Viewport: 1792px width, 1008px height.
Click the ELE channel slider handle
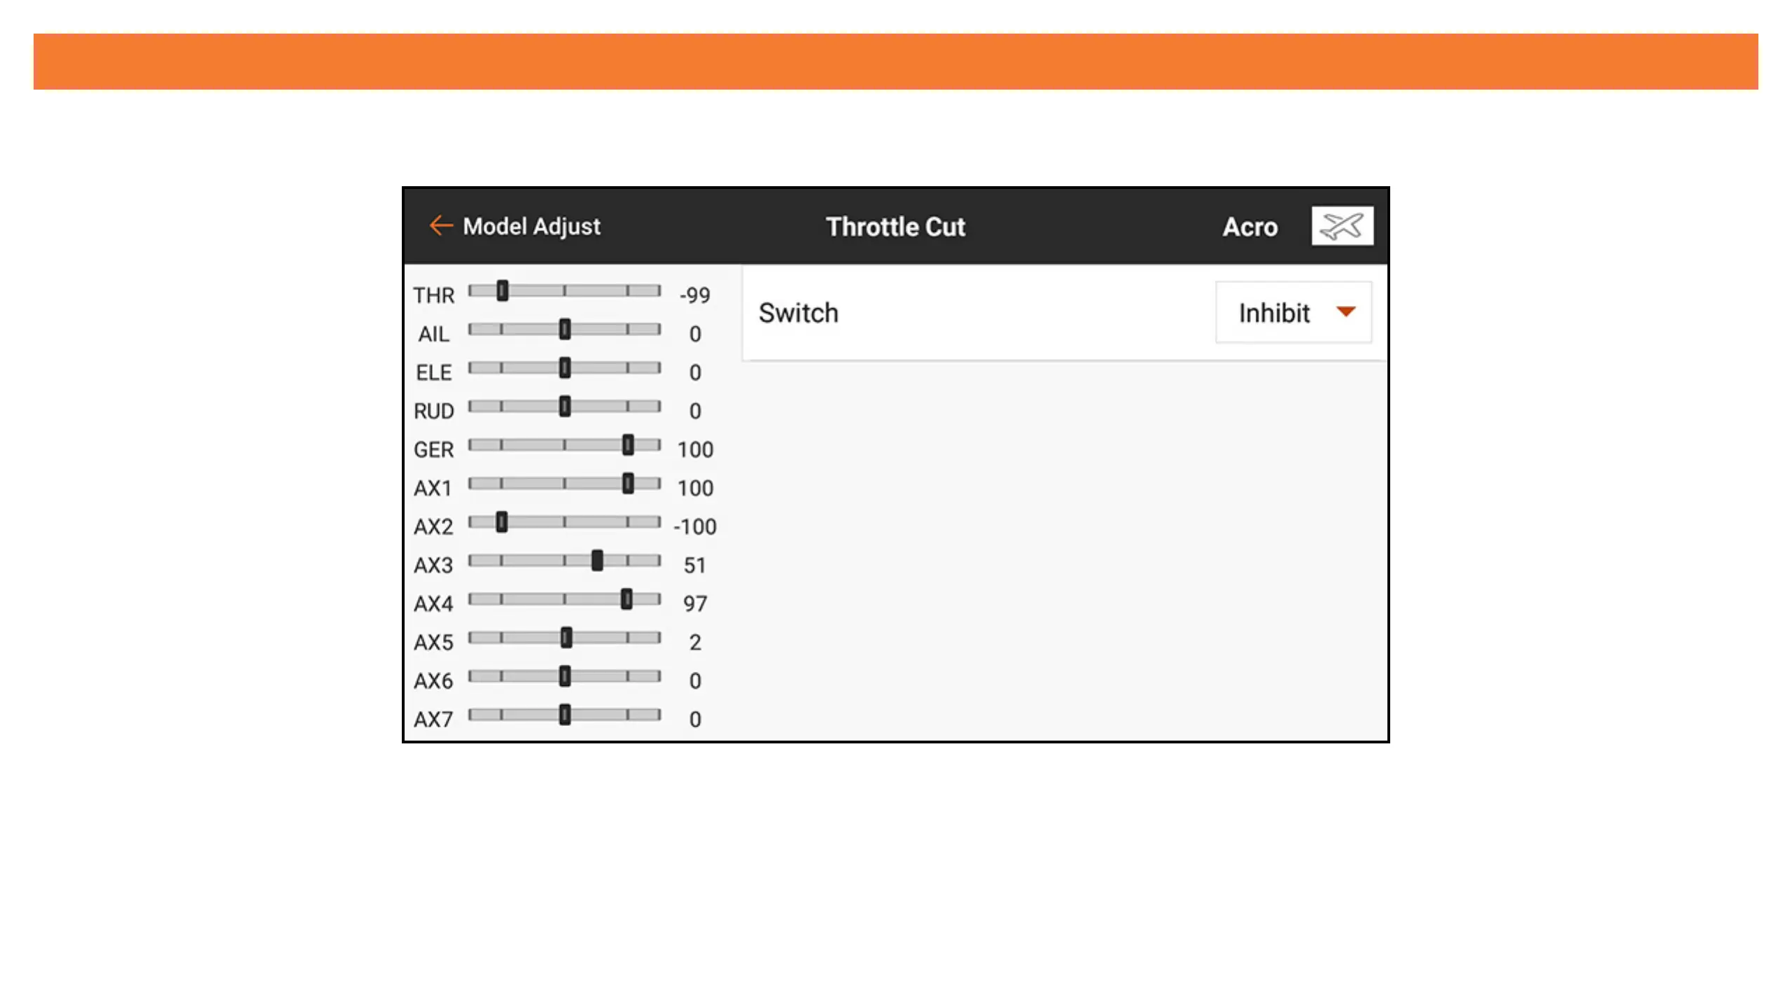(565, 367)
